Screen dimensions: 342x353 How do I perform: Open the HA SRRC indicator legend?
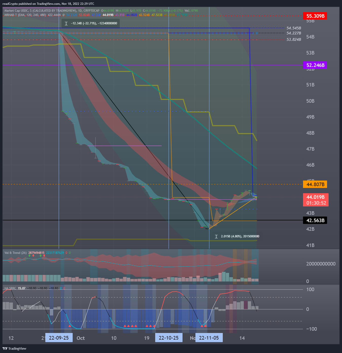point(10,288)
